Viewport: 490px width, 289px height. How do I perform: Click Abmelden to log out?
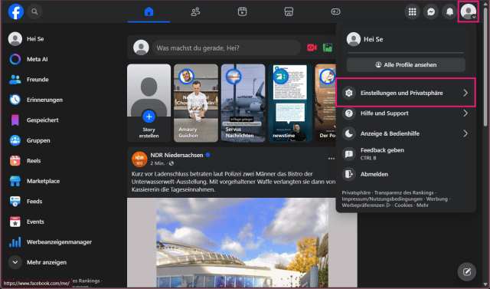[406, 174]
